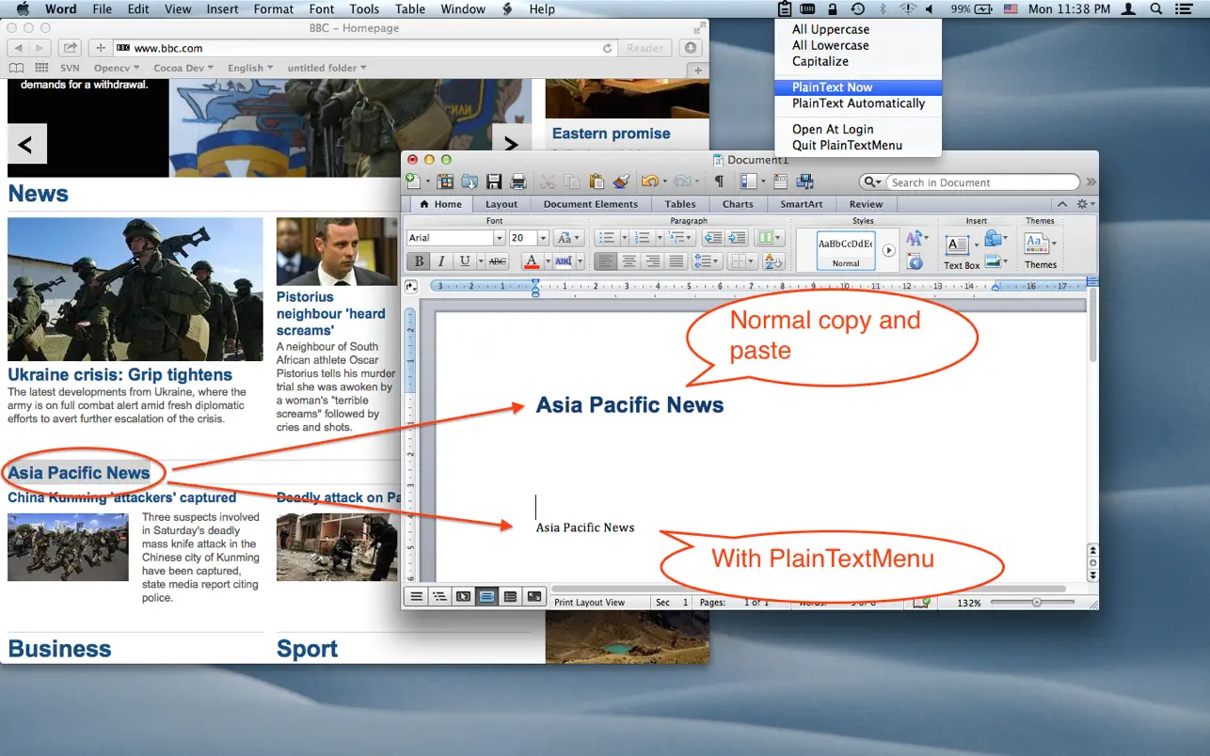
Task: Expand the 'untitled folder' bookmarks dropdown
Action: click(x=326, y=67)
